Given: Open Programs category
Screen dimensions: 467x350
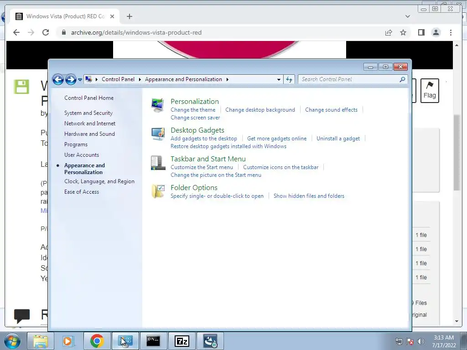Looking at the screenshot, I should [x=76, y=144].
